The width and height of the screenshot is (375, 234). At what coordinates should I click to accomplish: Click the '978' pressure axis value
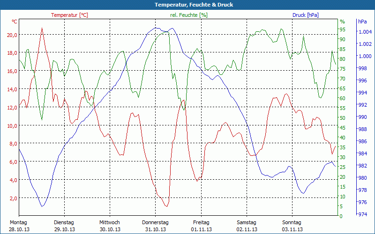[x=362, y=190]
